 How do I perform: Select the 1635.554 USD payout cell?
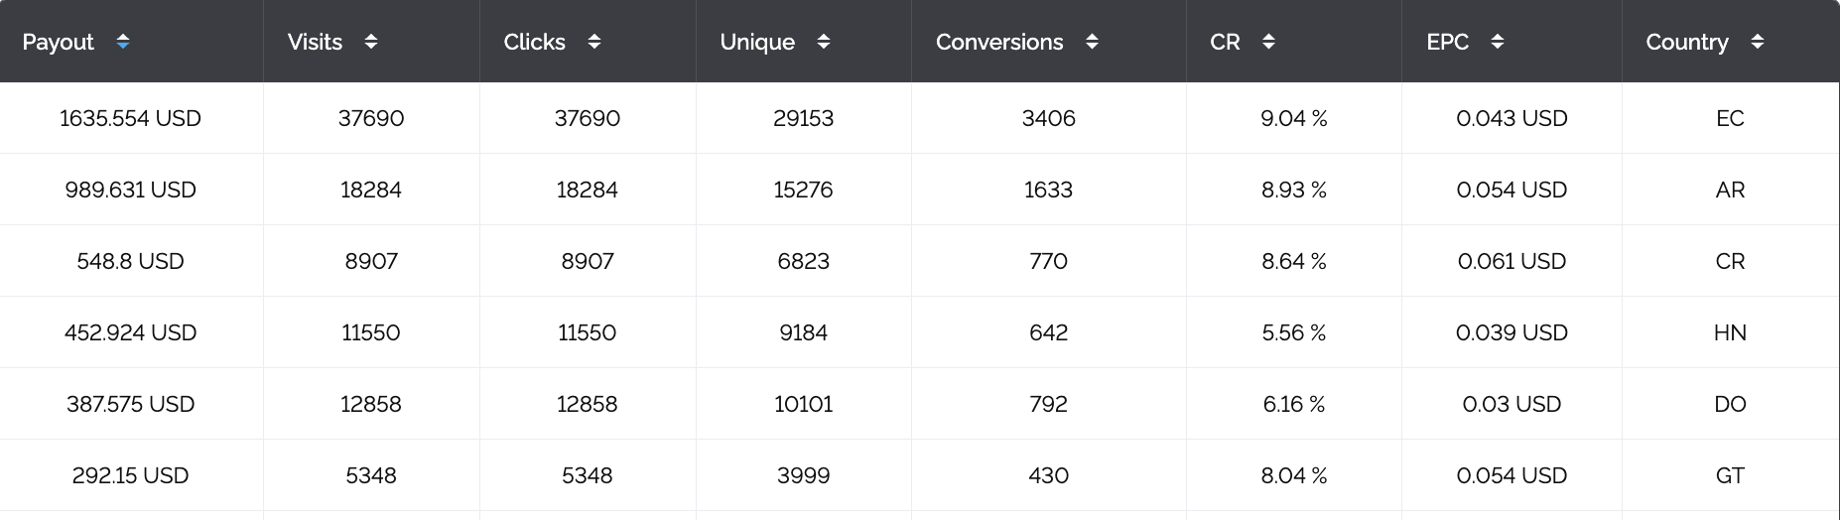point(131,118)
